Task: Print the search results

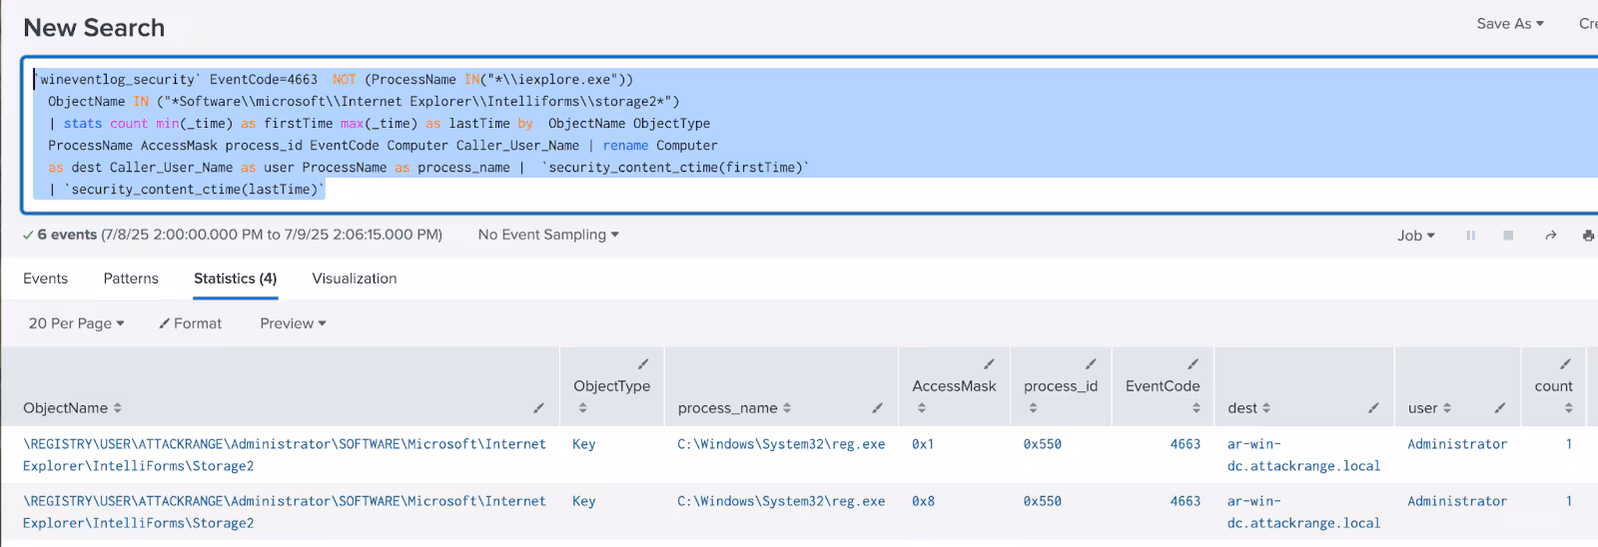Action: 1588,236
